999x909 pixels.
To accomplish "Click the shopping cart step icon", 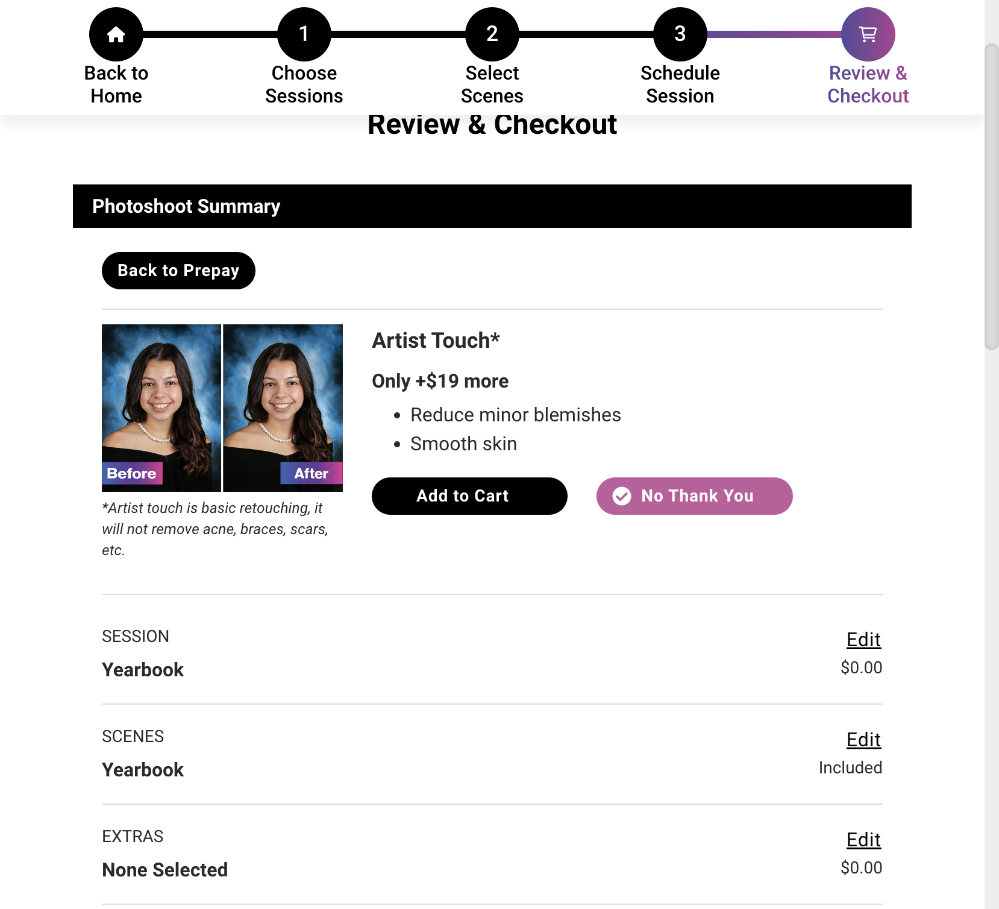I will point(868,34).
